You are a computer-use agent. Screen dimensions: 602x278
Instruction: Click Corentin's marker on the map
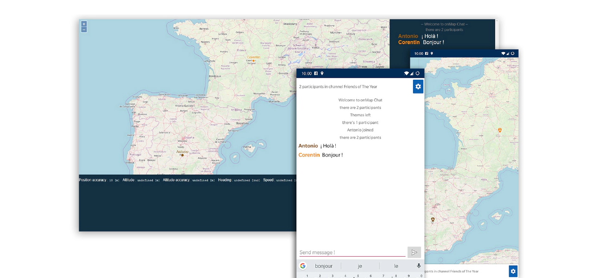[x=254, y=61]
